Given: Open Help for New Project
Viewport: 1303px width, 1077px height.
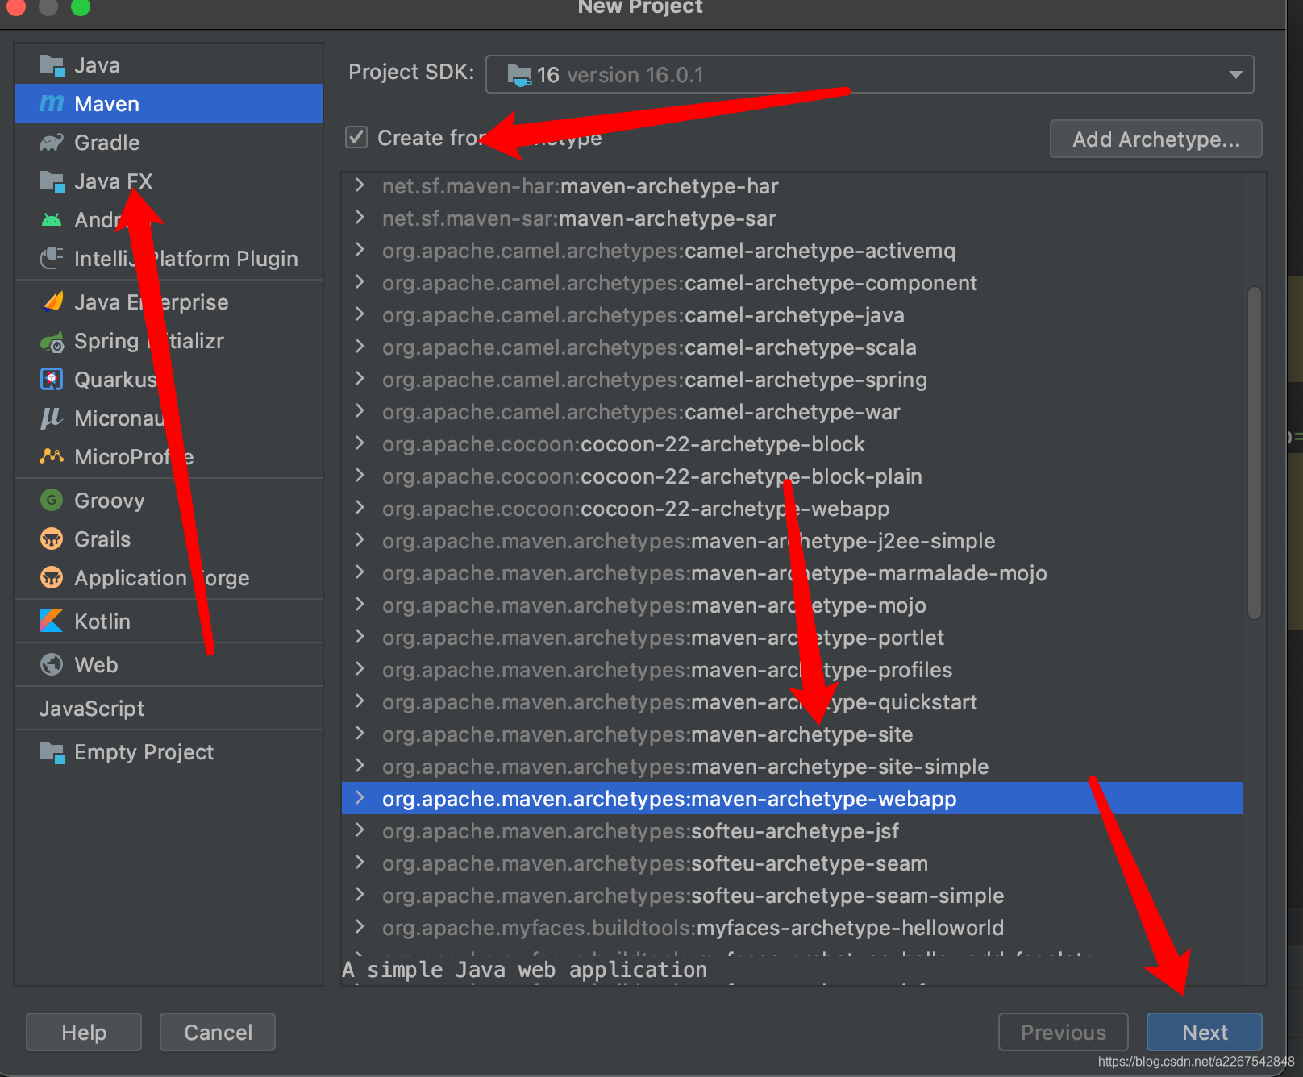Looking at the screenshot, I should click(84, 1033).
